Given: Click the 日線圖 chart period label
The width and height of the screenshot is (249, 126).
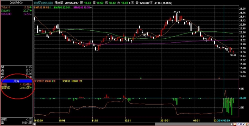Looking at the screenshot, I should (x=58, y=3).
